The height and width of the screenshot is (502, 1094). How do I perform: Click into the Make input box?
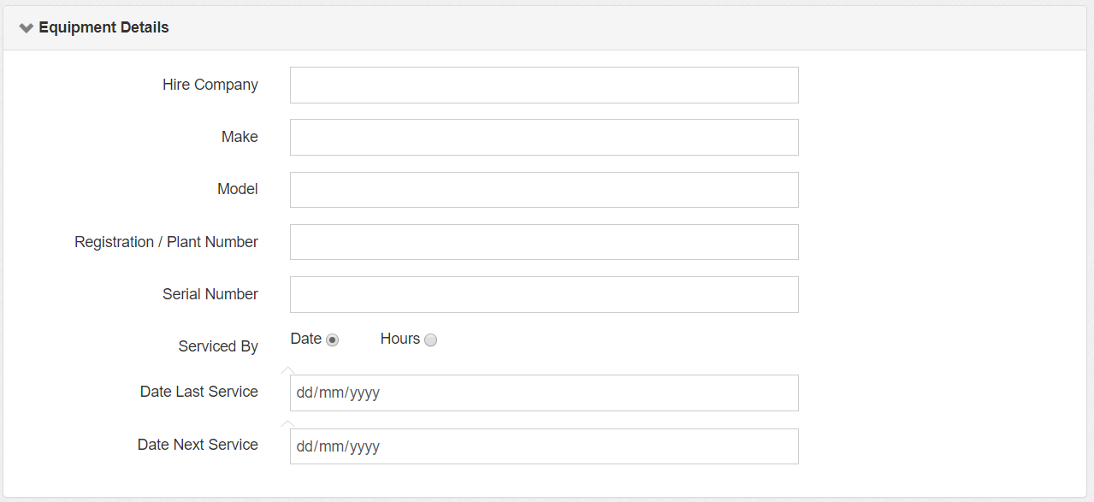tap(544, 138)
